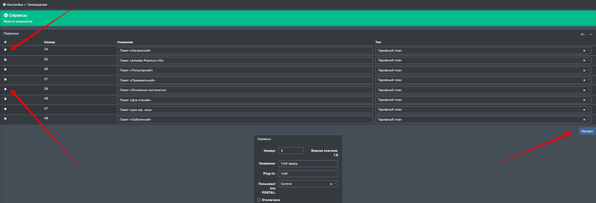Click the Название field containing TVIP Media
This screenshot has height=203, width=596.
tap(308, 164)
